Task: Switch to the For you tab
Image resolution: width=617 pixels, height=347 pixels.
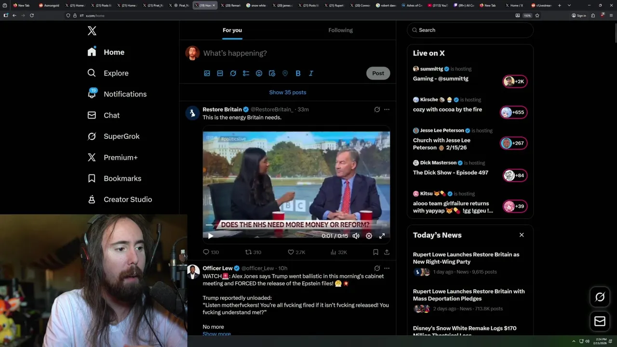Action: [232, 30]
